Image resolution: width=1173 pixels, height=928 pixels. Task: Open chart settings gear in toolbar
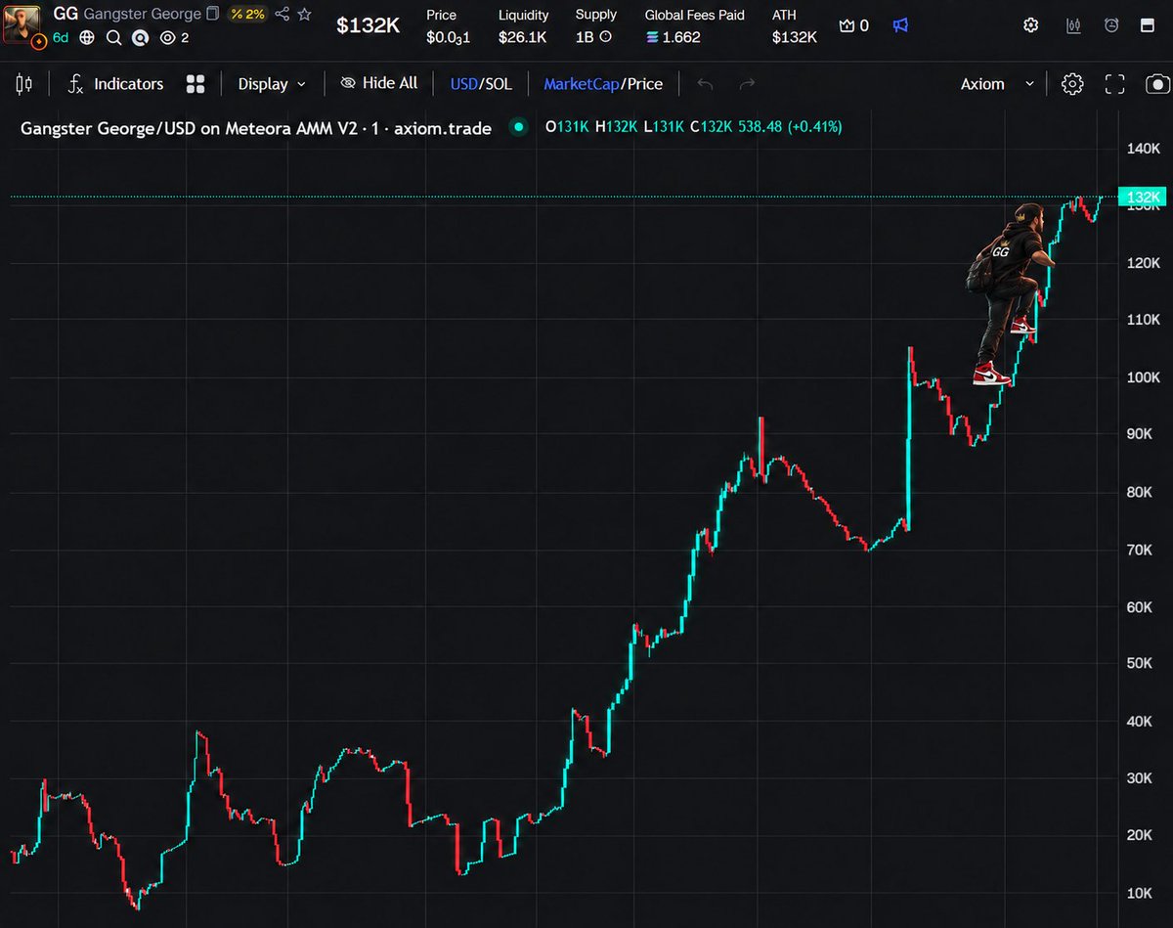[1072, 84]
